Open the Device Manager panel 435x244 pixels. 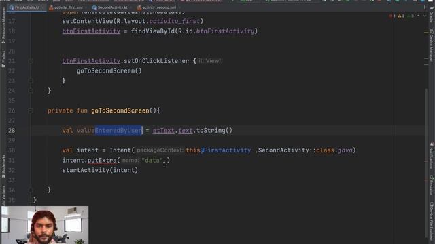pos(432,45)
